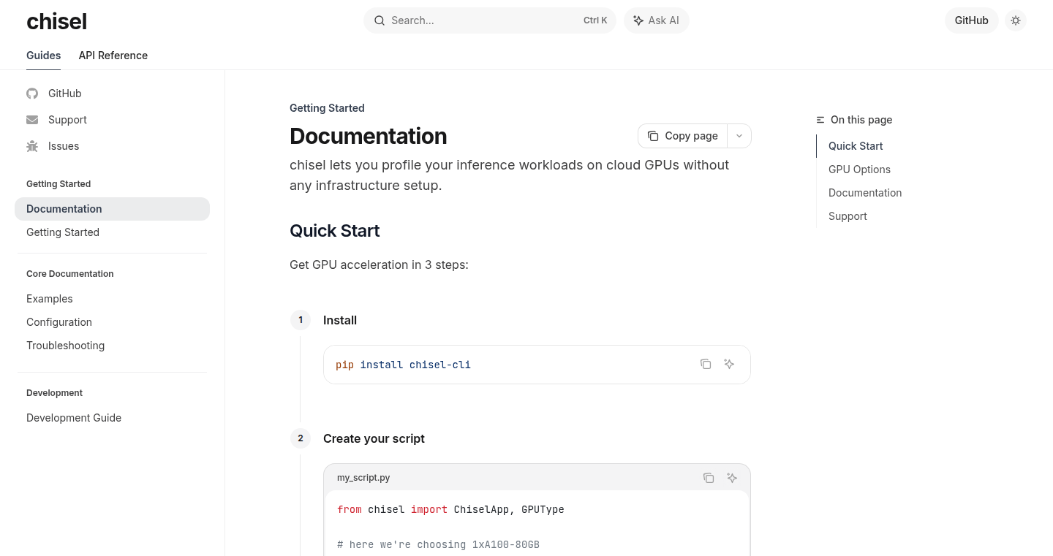Screen dimensions: 1053x556
Task: Click the Quick Start heading
Action: (x=334, y=231)
